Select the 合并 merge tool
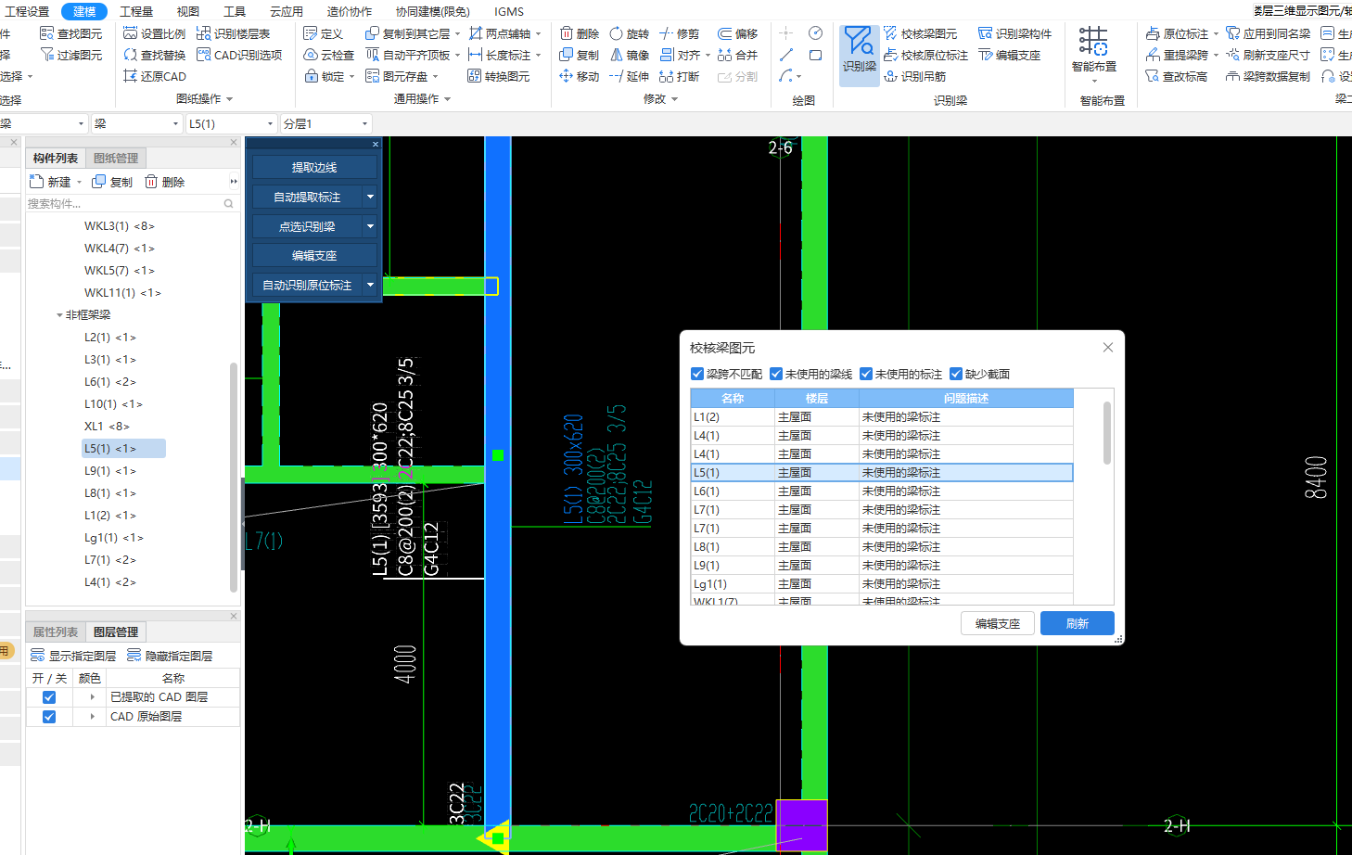 [x=738, y=55]
